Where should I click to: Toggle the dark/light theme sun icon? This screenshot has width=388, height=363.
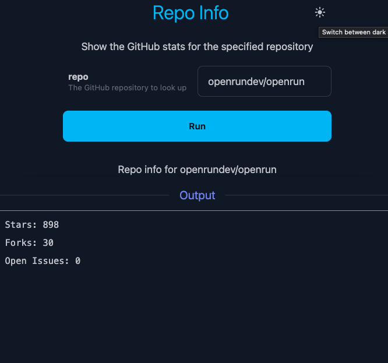[320, 12]
